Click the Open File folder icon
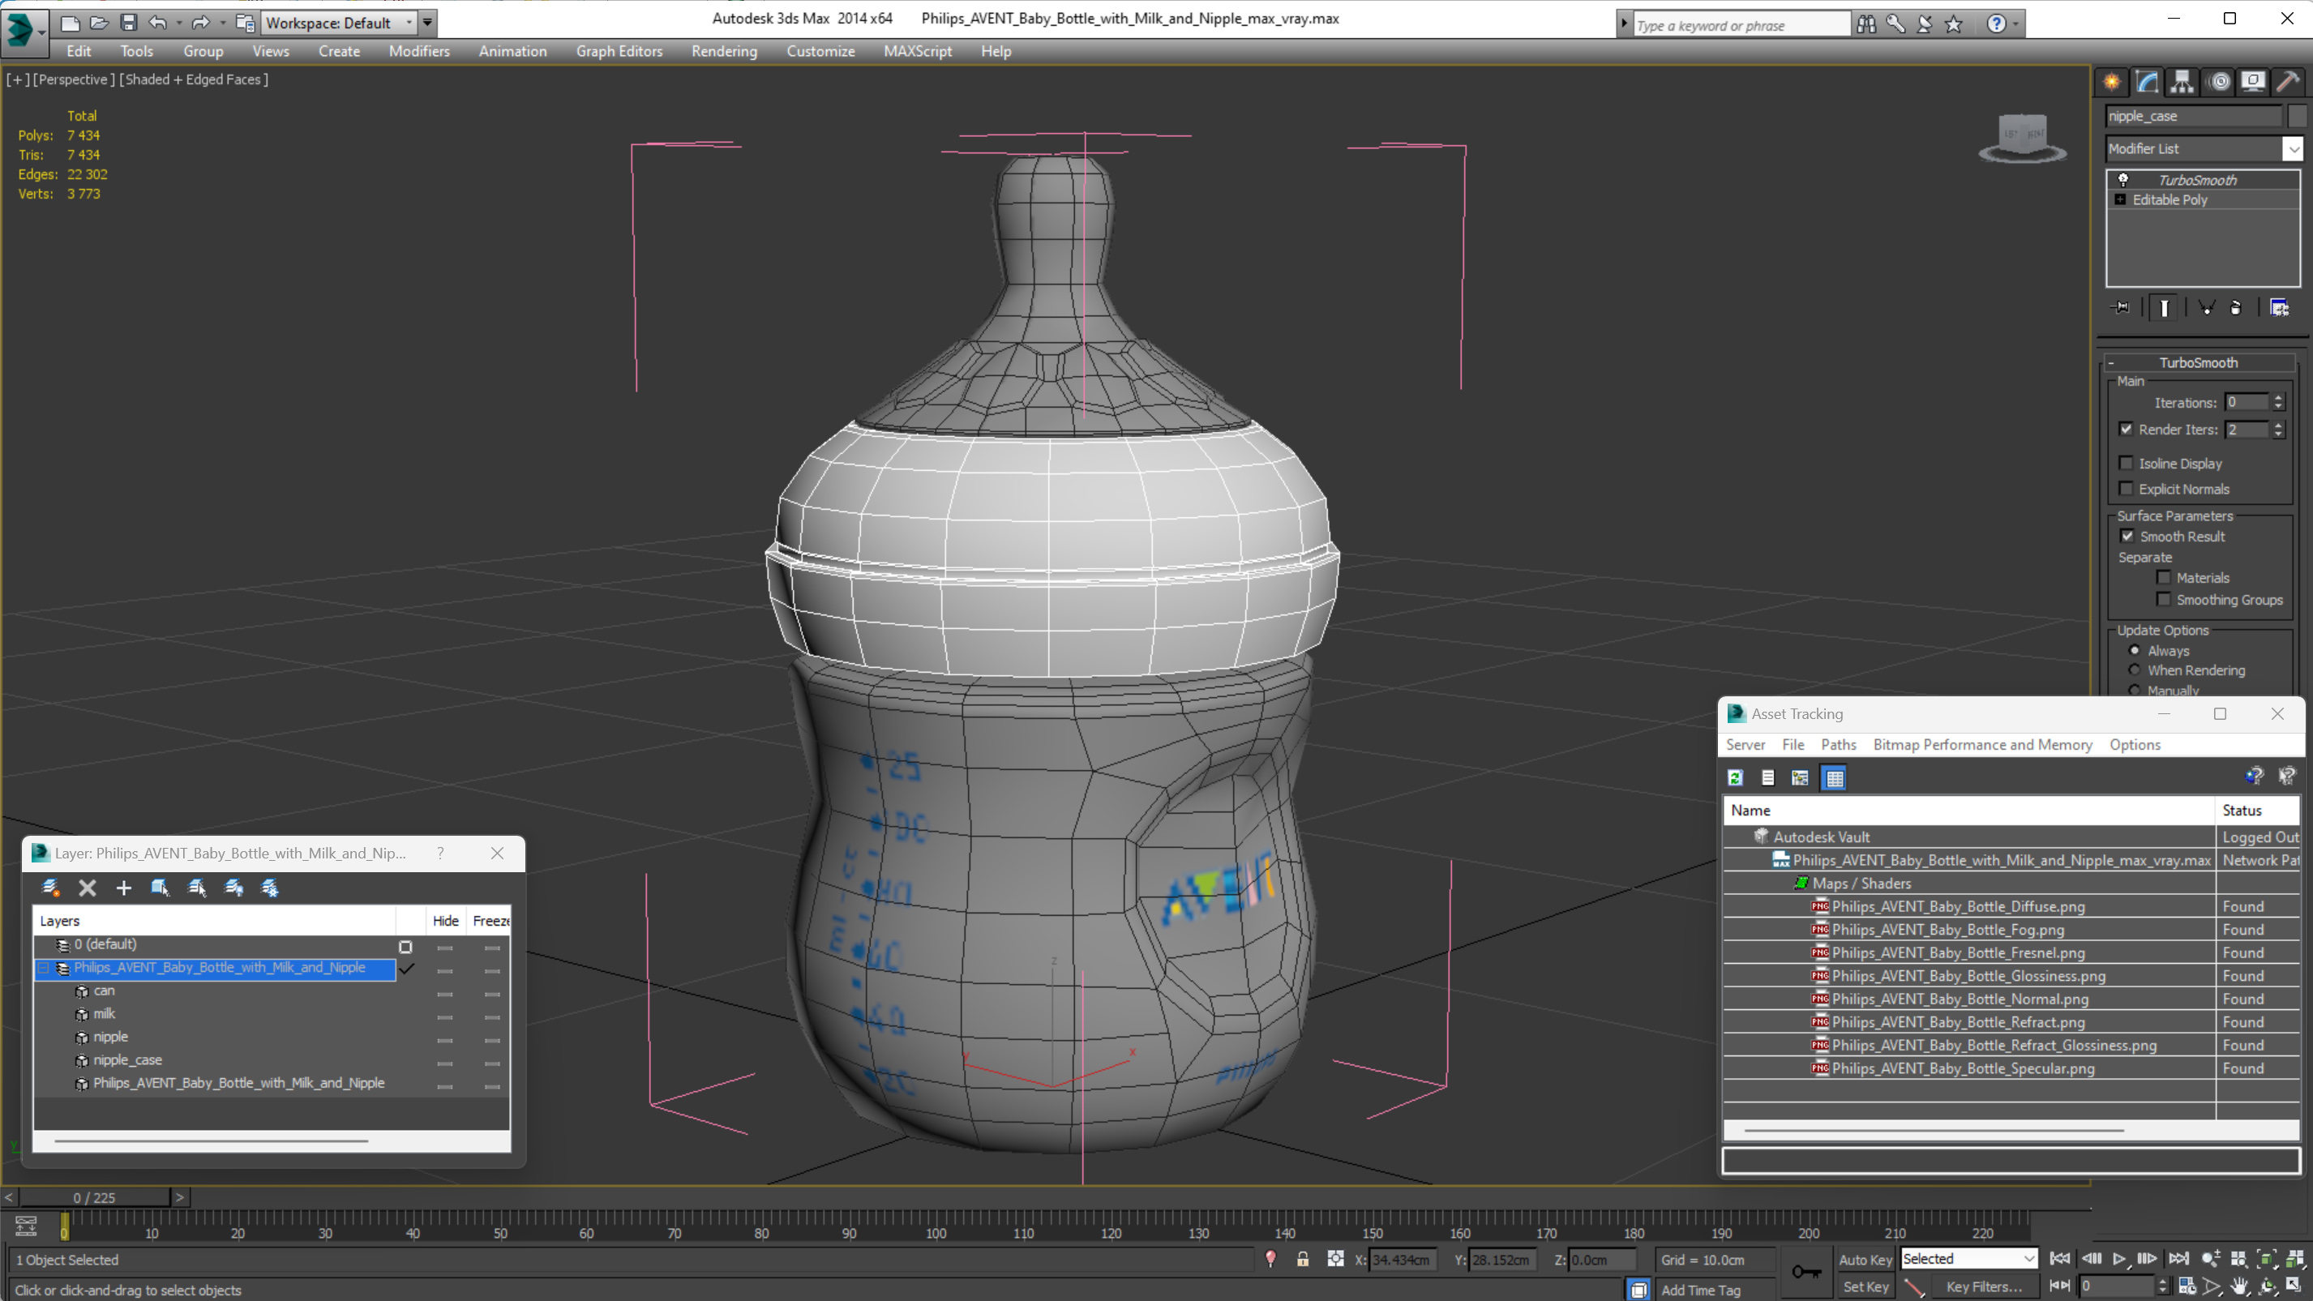Viewport: 2313px width, 1301px height. point(99,23)
